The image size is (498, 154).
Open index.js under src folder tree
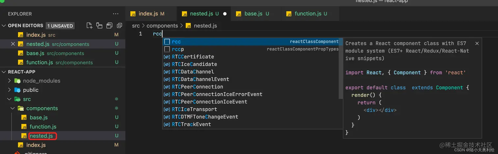[63, 145]
